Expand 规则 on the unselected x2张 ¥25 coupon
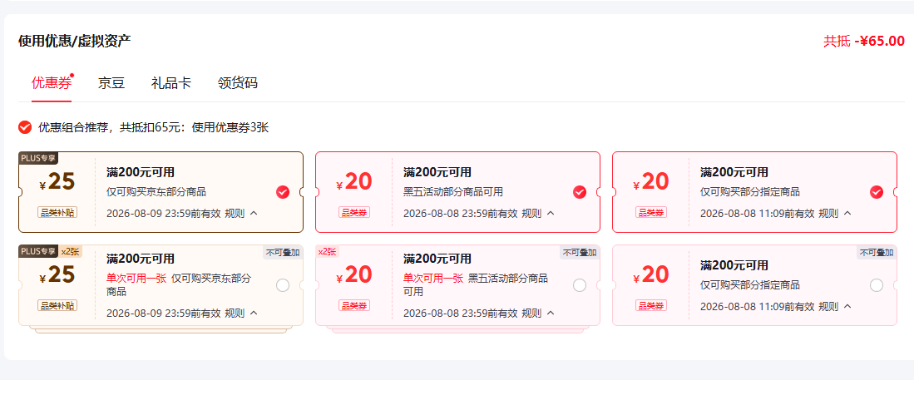The image size is (914, 400). [241, 314]
